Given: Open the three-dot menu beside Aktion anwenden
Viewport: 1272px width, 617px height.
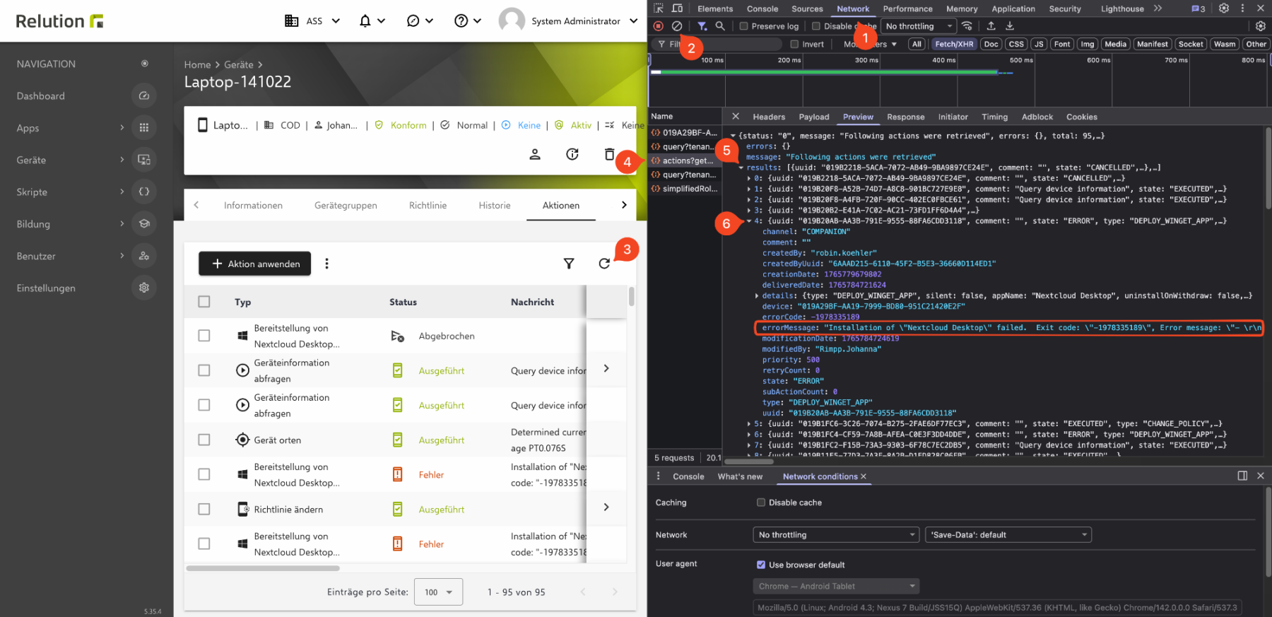Looking at the screenshot, I should (326, 264).
